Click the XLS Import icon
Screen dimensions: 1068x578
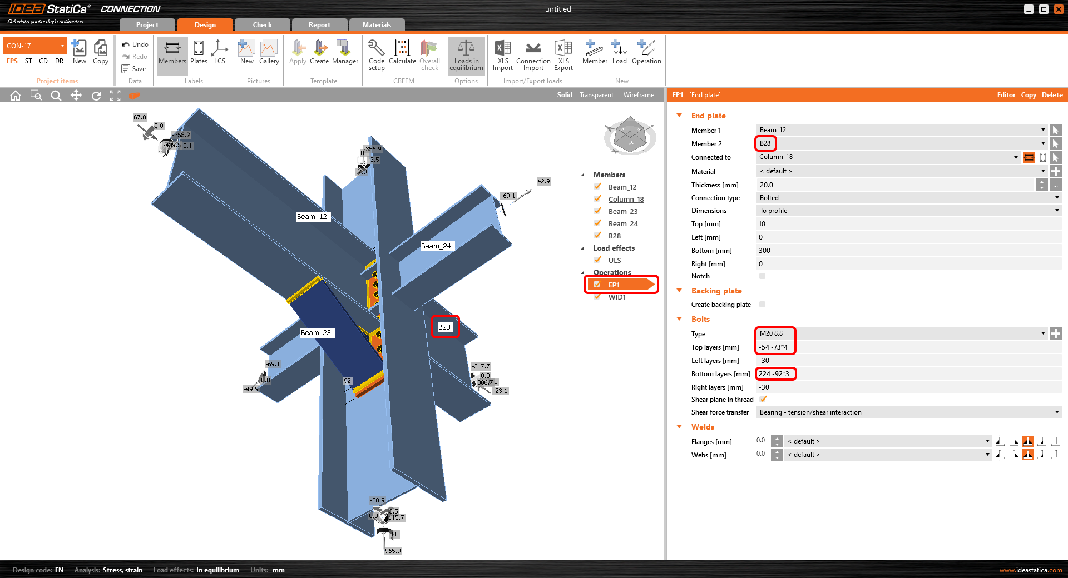click(x=502, y=54)
